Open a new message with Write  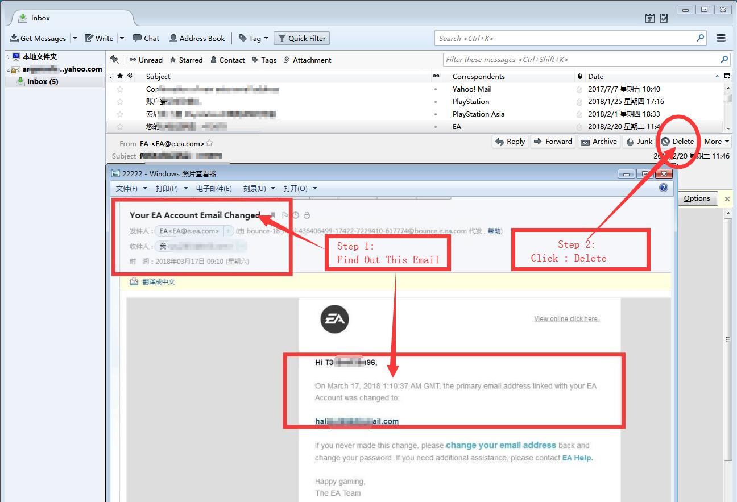[99, 38]
